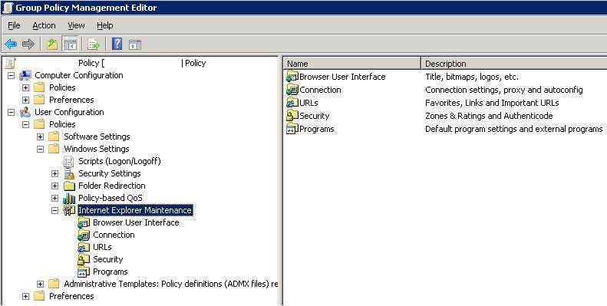
Task: Click the Up one level folder icon
Action: (52, 44)
